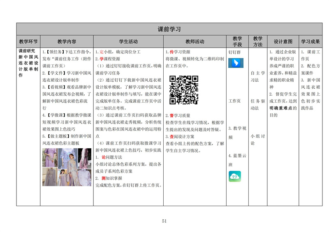
Task: Click the text 工作页 in 教学手段 column
Action: click(x=234, y=101)
